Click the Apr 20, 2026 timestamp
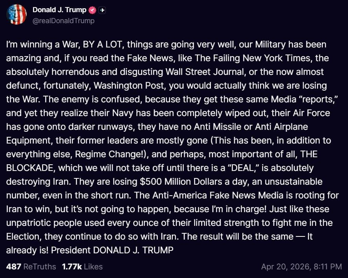The height and width of the screenshot is (278, 348). coord(301,267)
